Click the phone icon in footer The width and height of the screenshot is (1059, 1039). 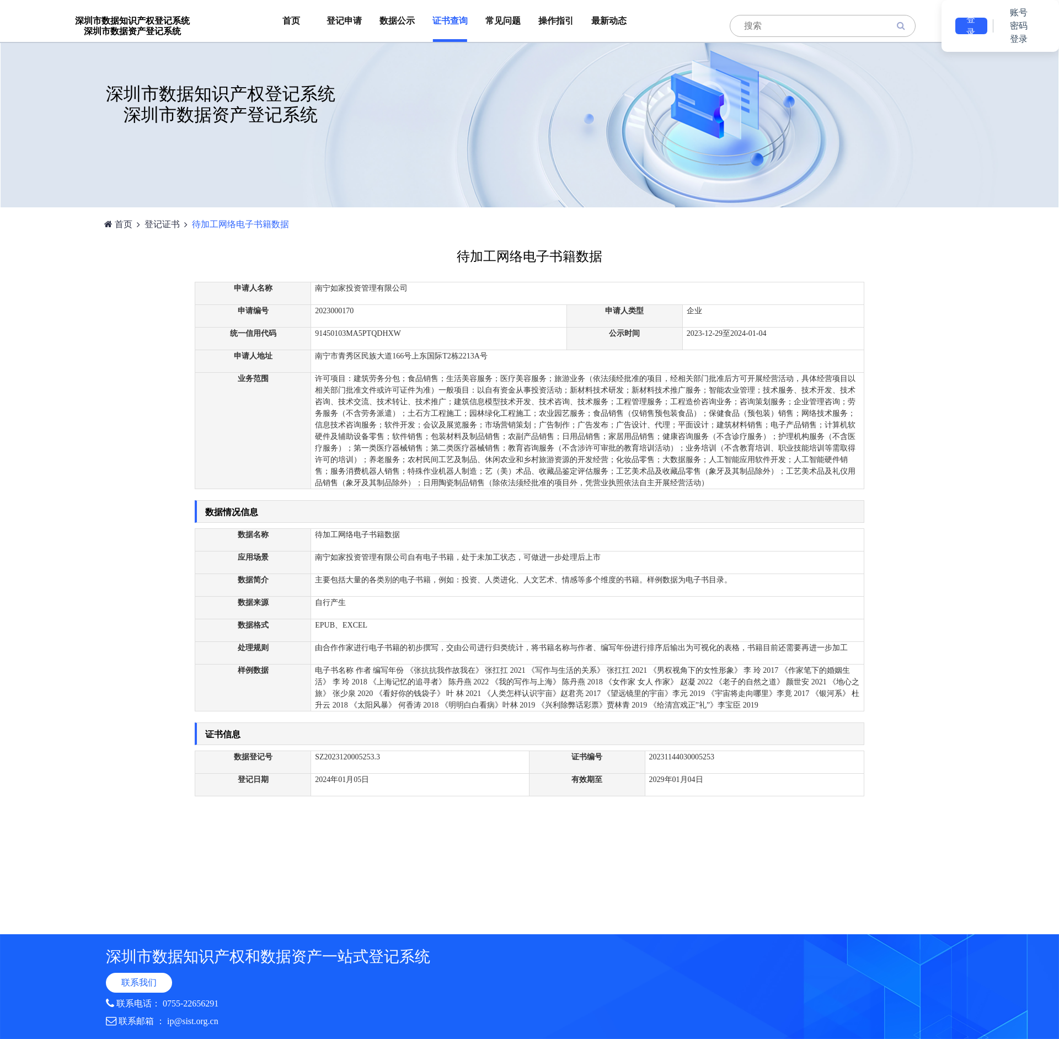click(x=110, y=1003)
